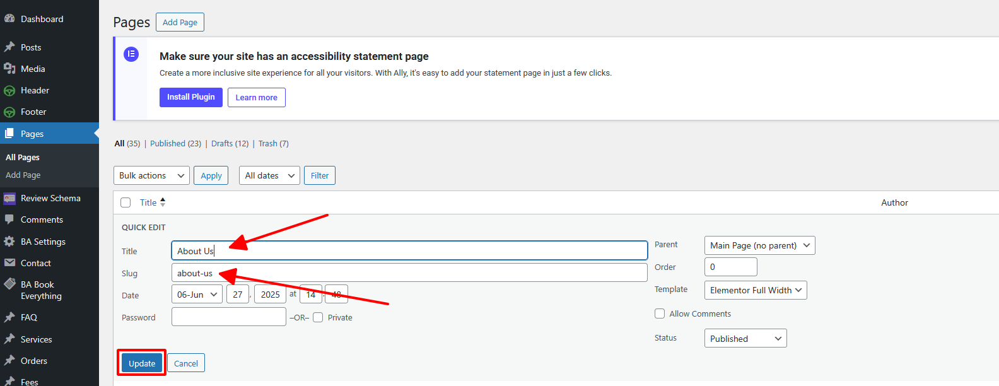Click the Contact envelope icon
999x386 pixels.
(9, 263)
